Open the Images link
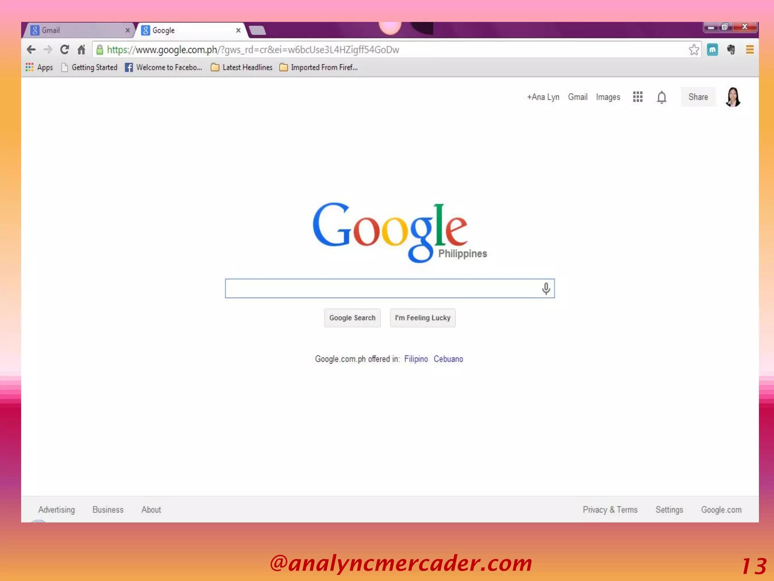 pyautogui.click(x=608, y=97)
